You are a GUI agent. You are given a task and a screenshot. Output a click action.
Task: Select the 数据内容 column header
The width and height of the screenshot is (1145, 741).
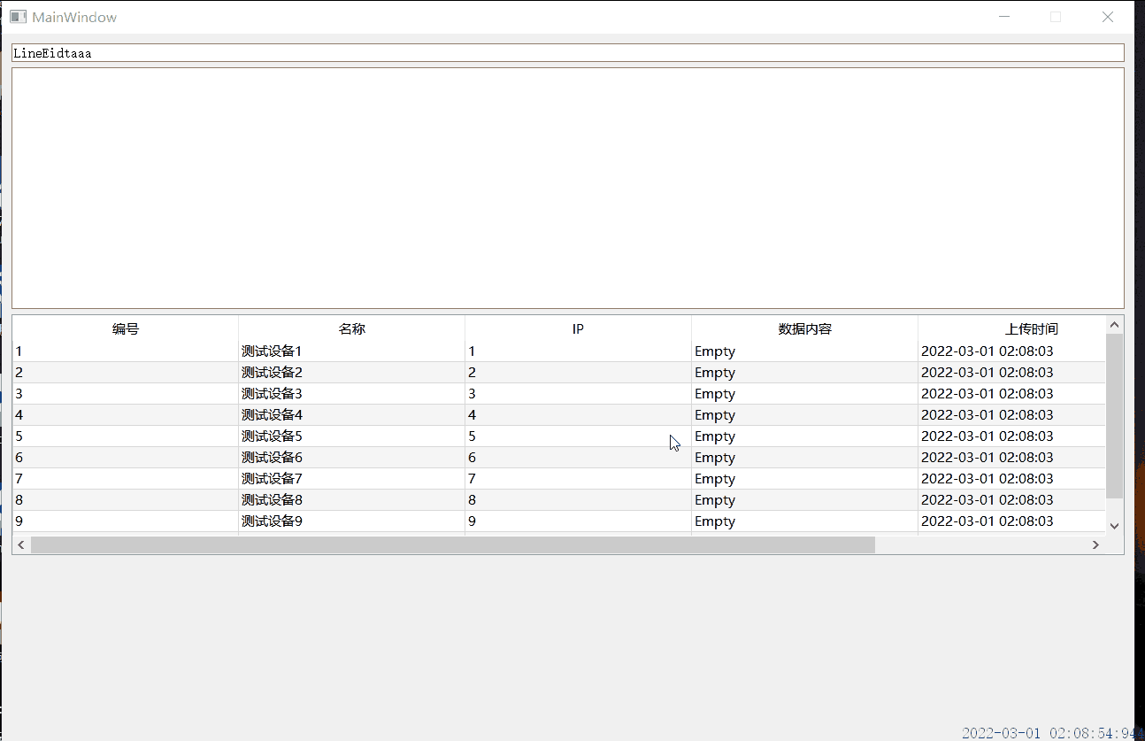tap(803, 328)
